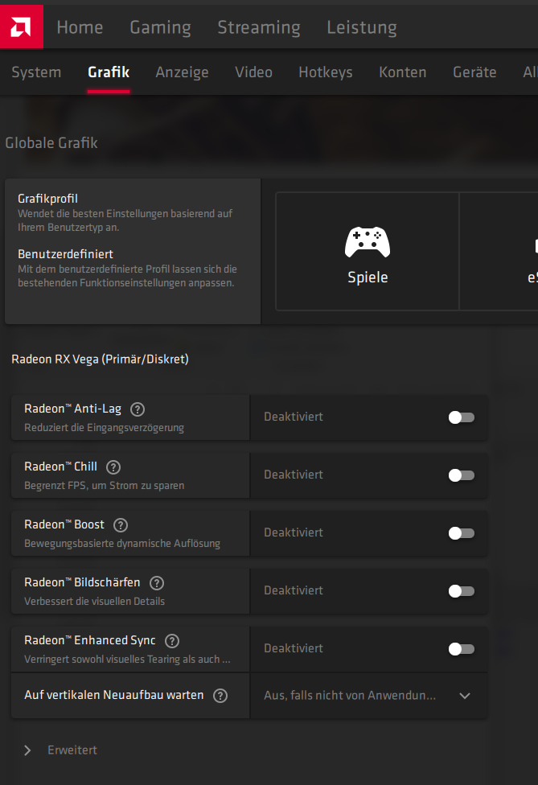Switch to the Anzeige sub-tab
This screenshot has height=785, width=538.
[x=183, y=73]
